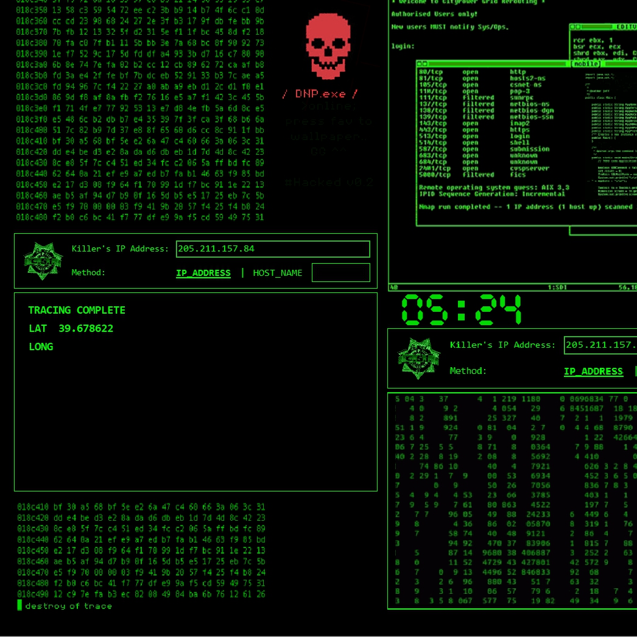
Task: Select the '513/tcp' row in the Nmap list
Action: [474, 136]
